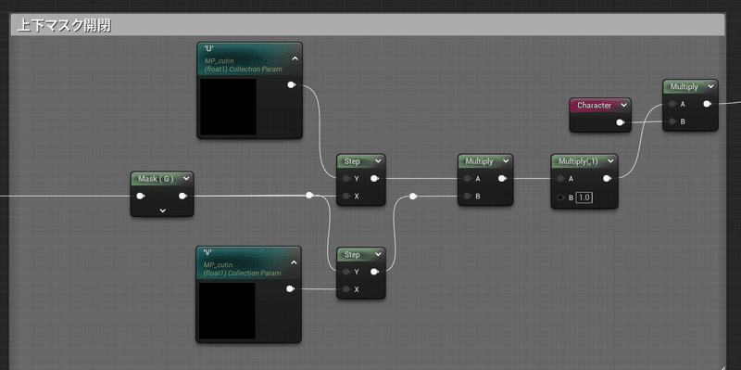Click the Y input pin of upper Step node
This screenshot has height=370, width=741.
click(x=346, y=178)
